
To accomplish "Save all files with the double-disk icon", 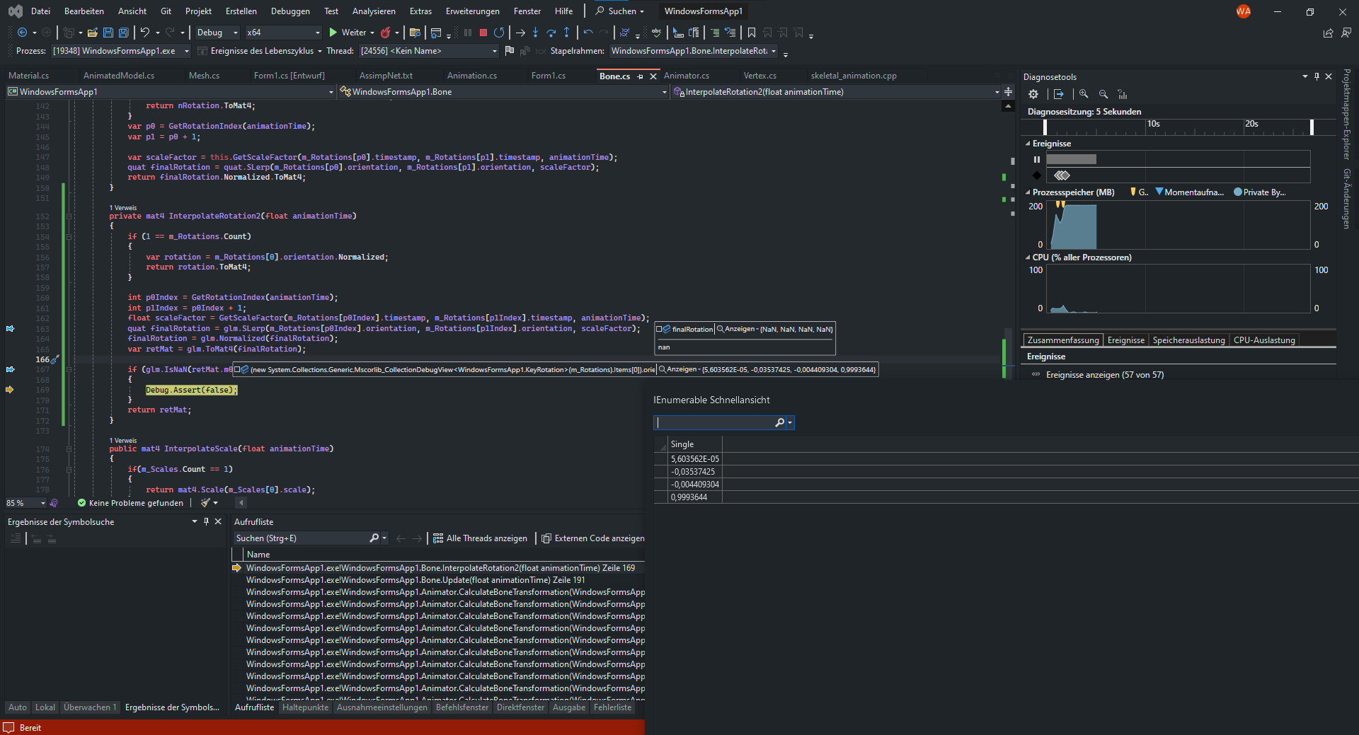I will [x=124, y=33].
